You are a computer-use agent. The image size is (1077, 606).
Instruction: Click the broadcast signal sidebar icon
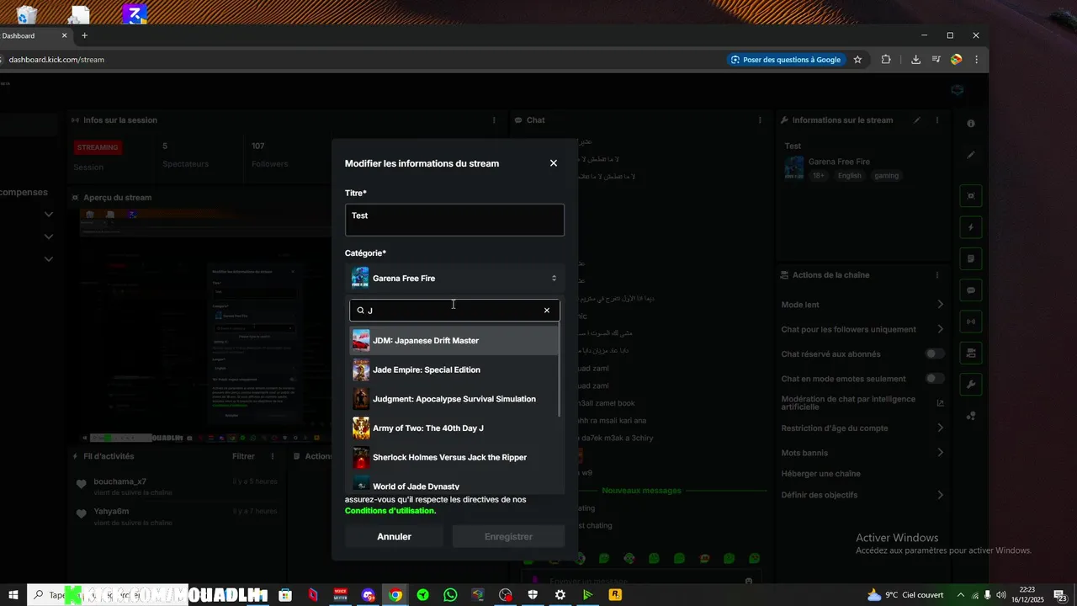pyautogui.click(x=971, y=322)
